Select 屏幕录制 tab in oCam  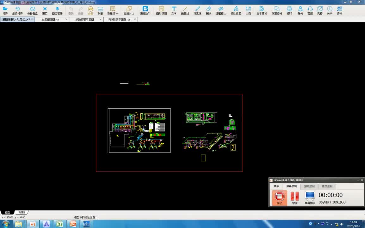pyautogui.click(x=291, y=186)
